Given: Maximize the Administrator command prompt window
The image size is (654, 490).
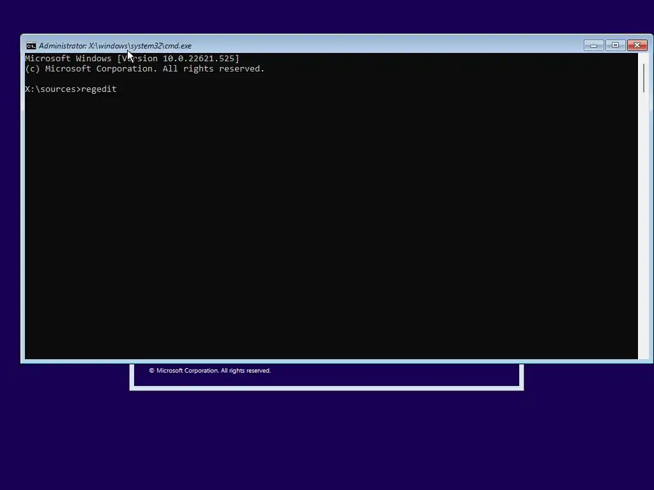Looking at the screenshot, I should tap(615, 45).
